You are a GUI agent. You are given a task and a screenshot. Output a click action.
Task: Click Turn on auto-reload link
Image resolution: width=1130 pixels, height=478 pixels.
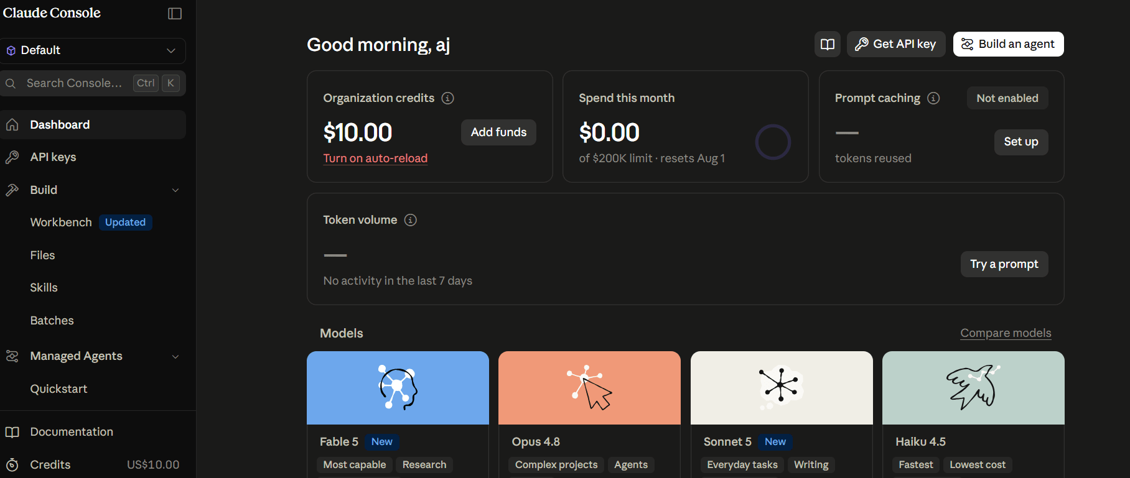[375, 159]
